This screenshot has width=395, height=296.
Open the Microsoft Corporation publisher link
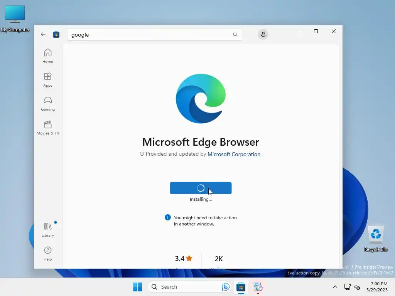point(234,154)
